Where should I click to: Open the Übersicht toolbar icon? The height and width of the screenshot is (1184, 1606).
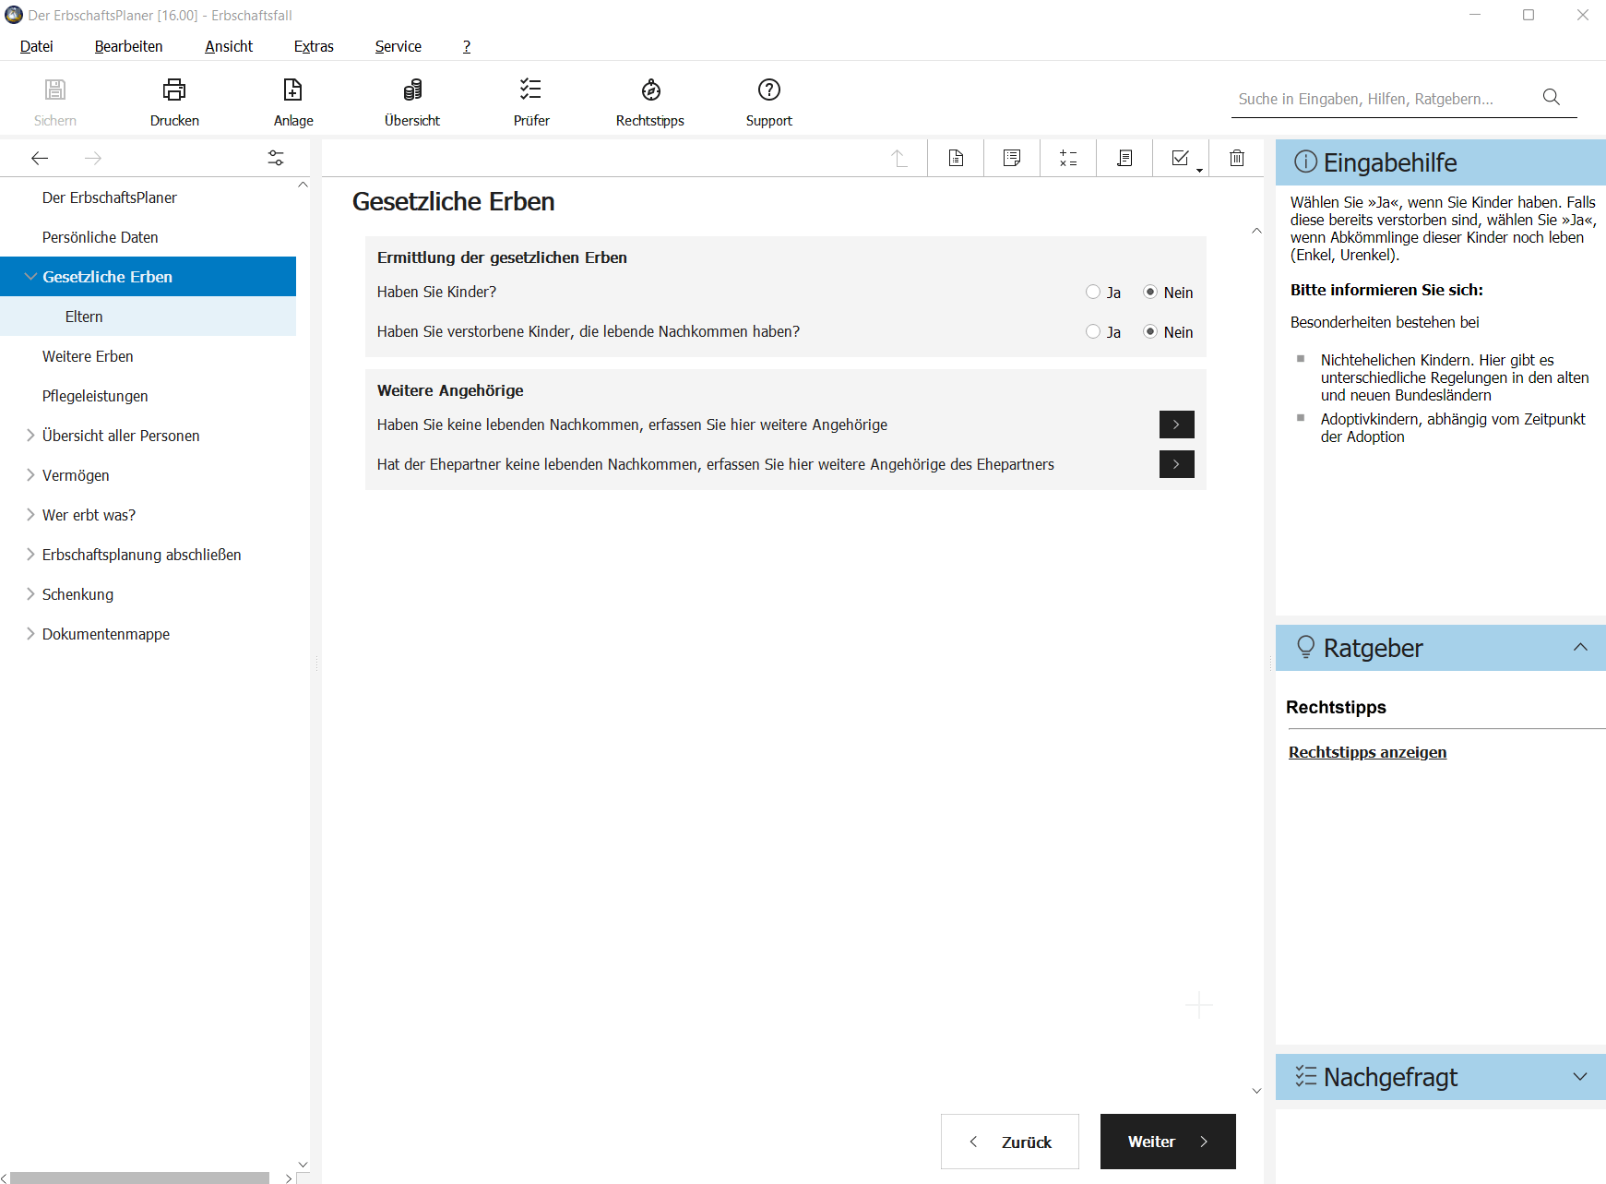pos(412,90)
